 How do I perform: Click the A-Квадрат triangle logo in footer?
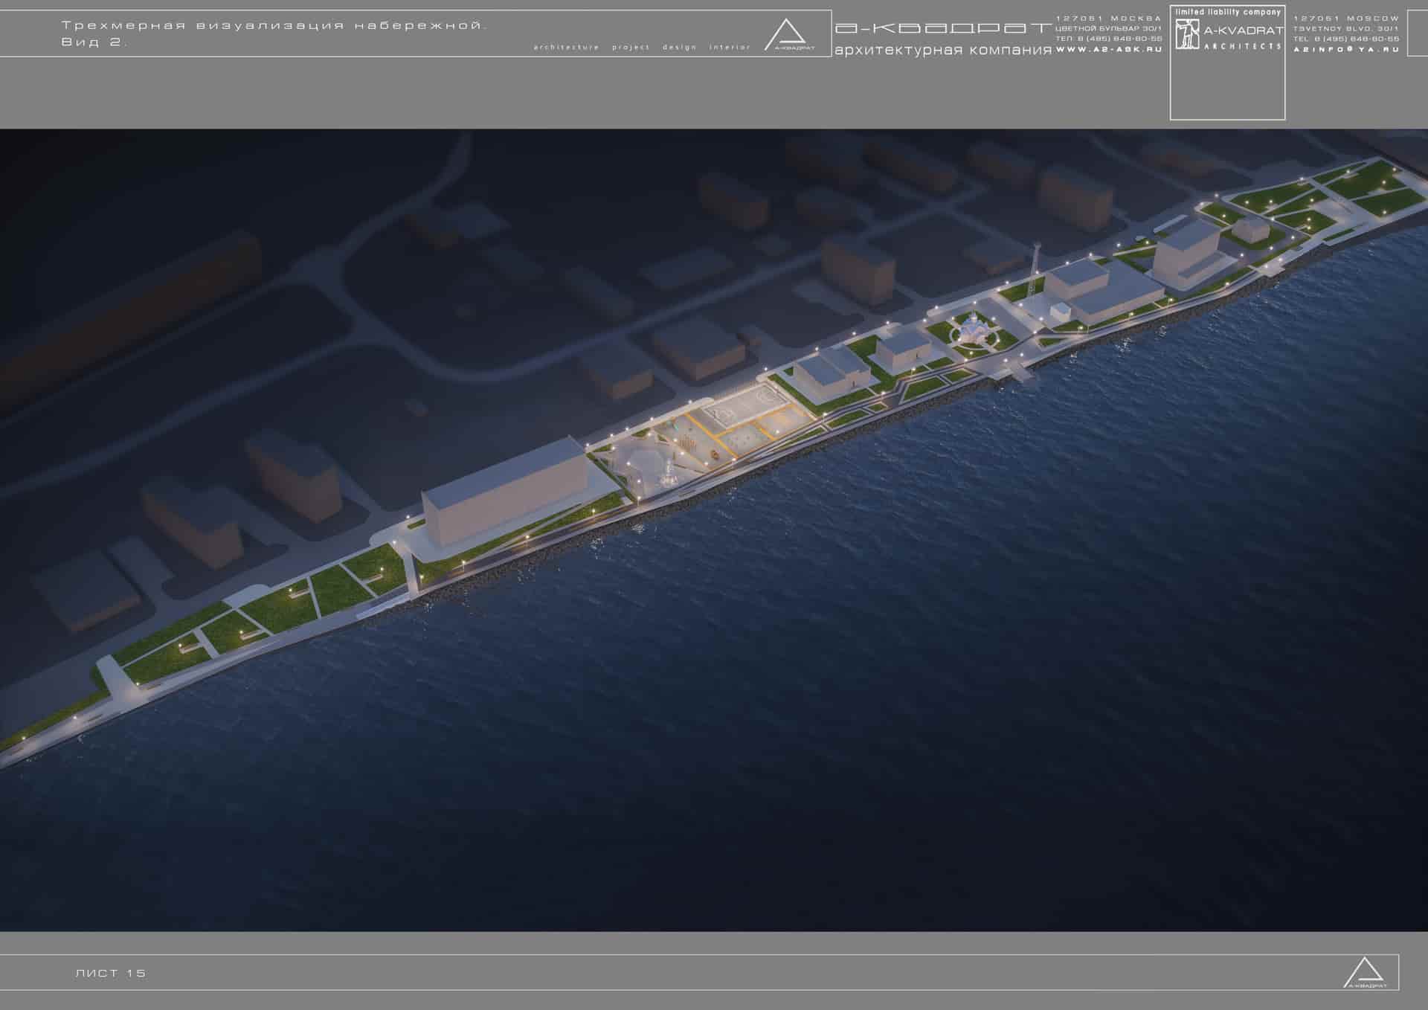tap(1365, 972)
